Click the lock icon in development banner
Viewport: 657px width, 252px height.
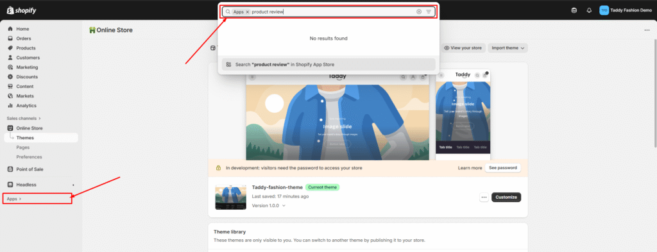[218, 168]
